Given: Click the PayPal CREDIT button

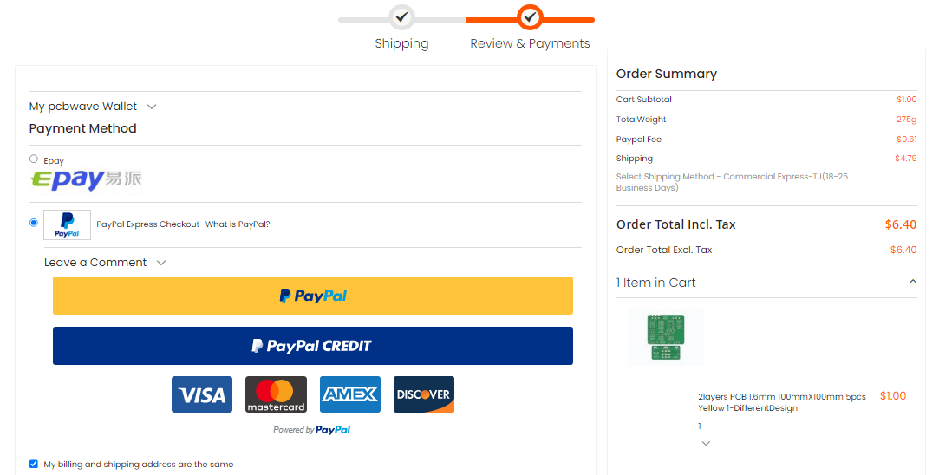Looking at the screenshot, I should tap(313, 346).
